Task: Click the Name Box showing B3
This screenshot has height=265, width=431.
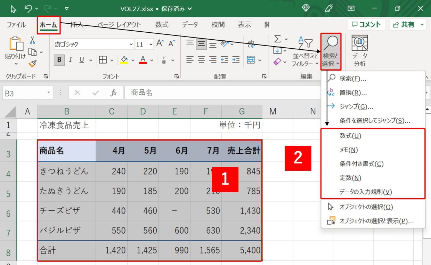Action: tap(24, 93)
